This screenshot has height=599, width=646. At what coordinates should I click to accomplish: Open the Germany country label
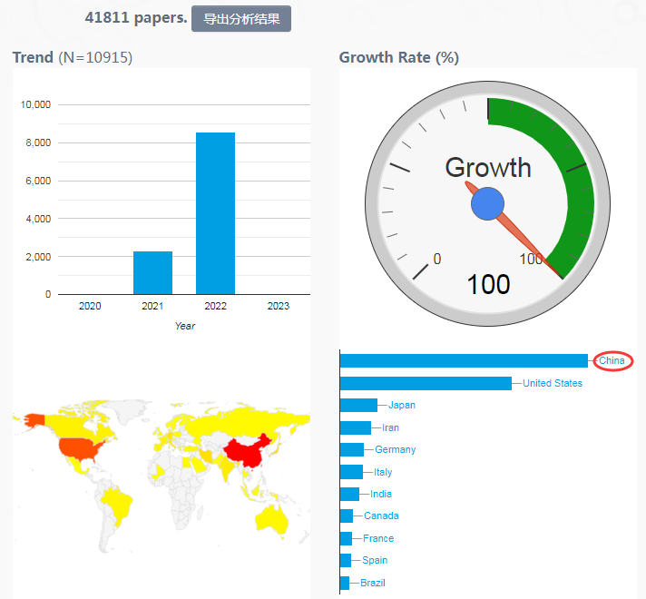point(395,450)
